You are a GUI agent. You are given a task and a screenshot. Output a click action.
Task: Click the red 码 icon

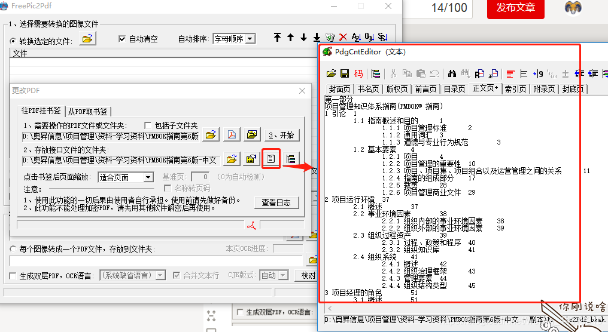click(358, 73)
